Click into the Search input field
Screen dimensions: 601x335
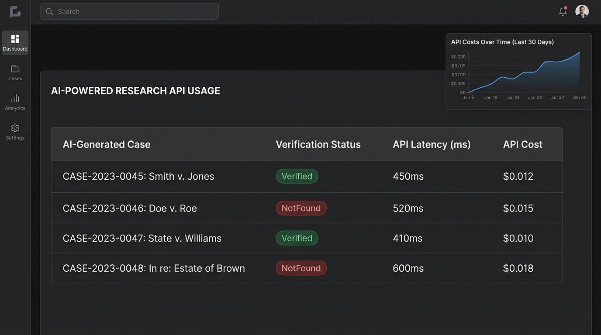135,12
